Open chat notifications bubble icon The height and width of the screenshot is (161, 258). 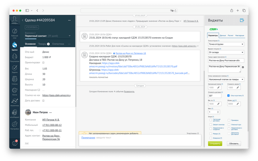[x=15, y=143]
